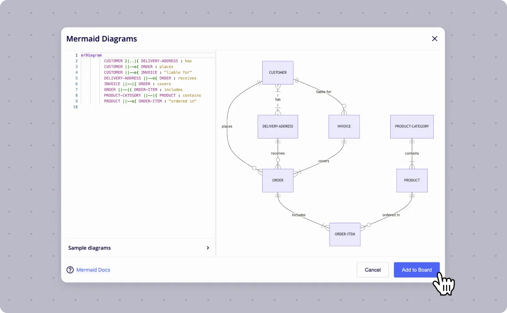Select the CUSTOMER entity box
507x313 pixels.
coord(278,72)
